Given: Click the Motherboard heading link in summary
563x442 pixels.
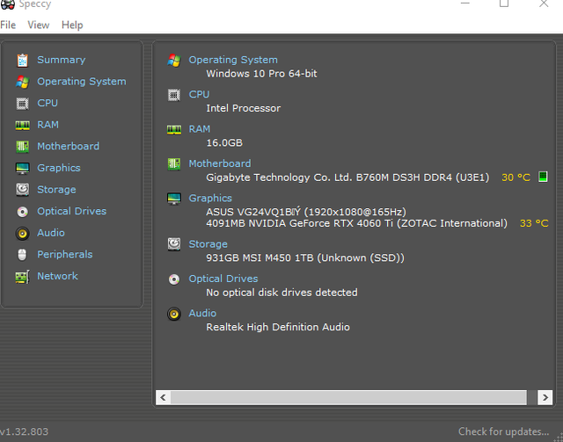Looking at the screenshot, I should point(220,163).
